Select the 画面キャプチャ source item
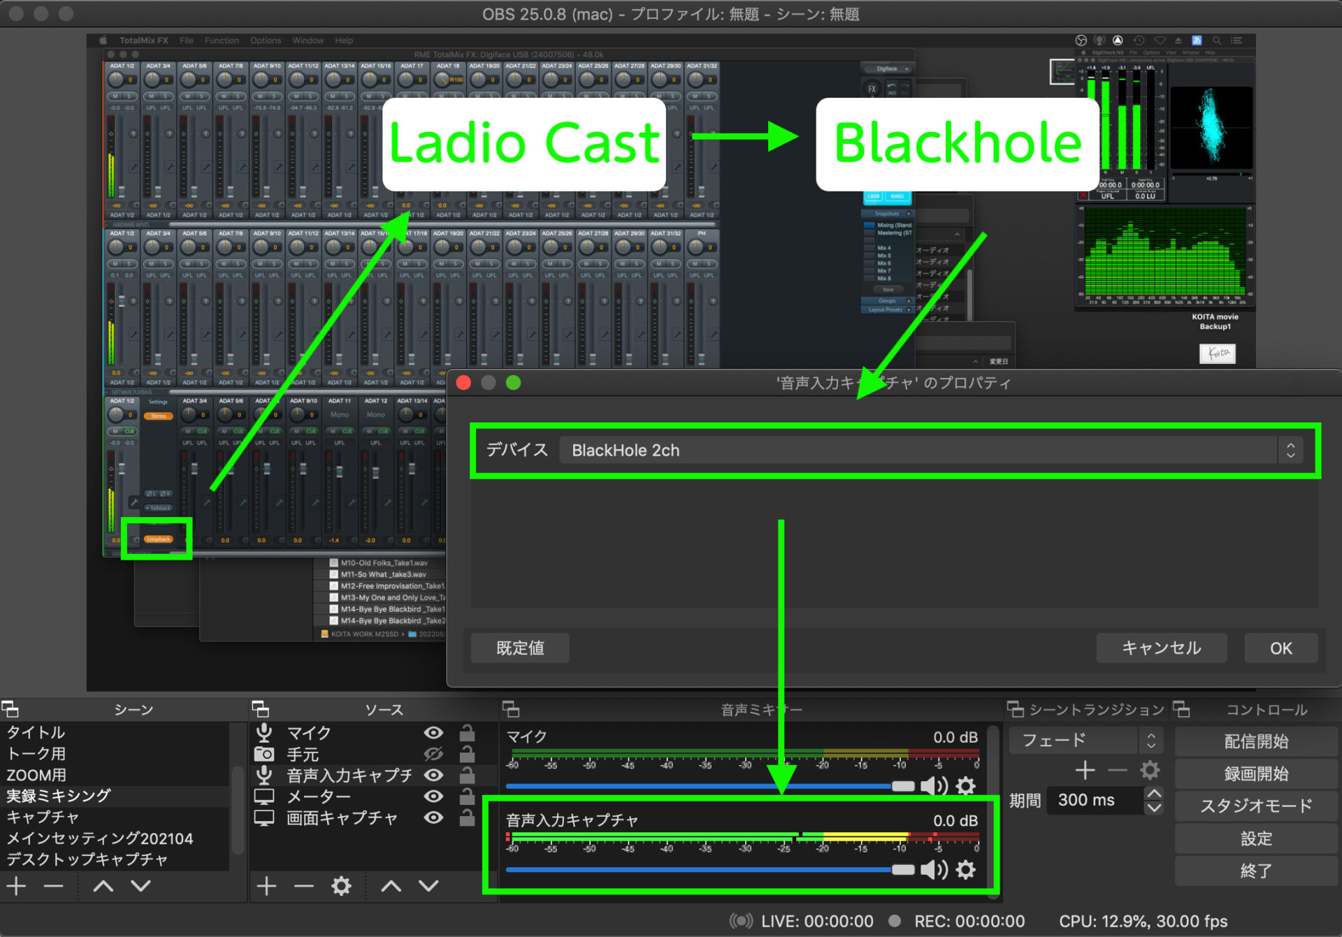Image resolution: width=1342 pixels, height=937 pixels. [342, 818]
